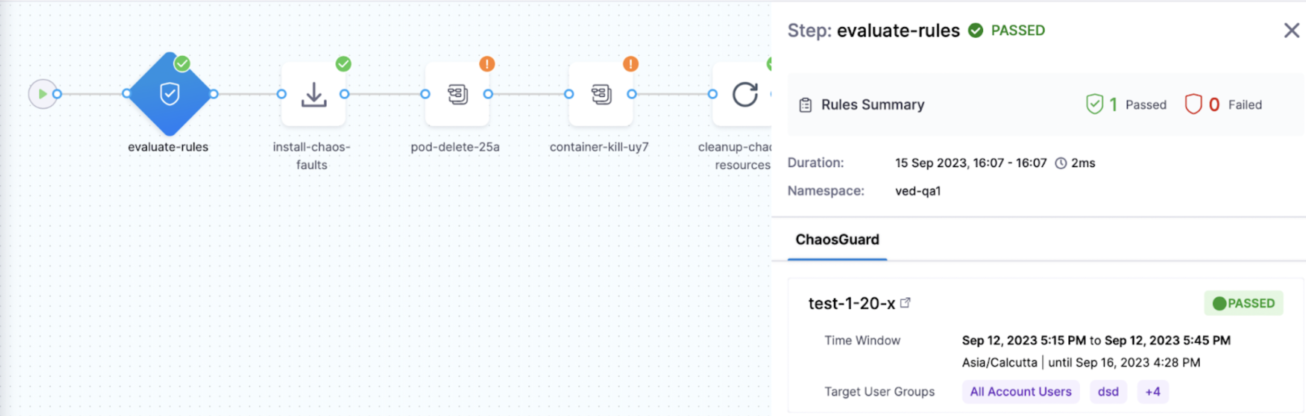Click the All Account Users tag
Image resolution: width=1306 pixels, height=416 pixels.
click(x=1020, y=392)
